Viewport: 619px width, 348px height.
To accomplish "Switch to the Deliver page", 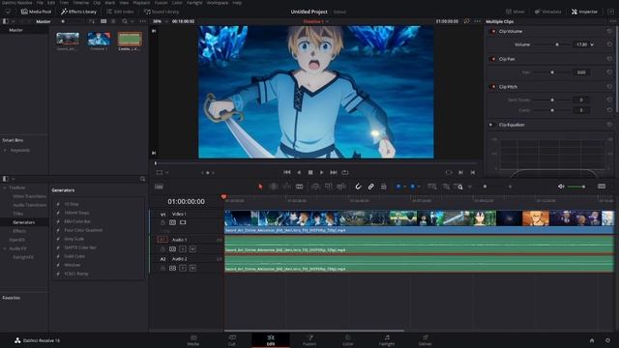I will coord(426,340).
